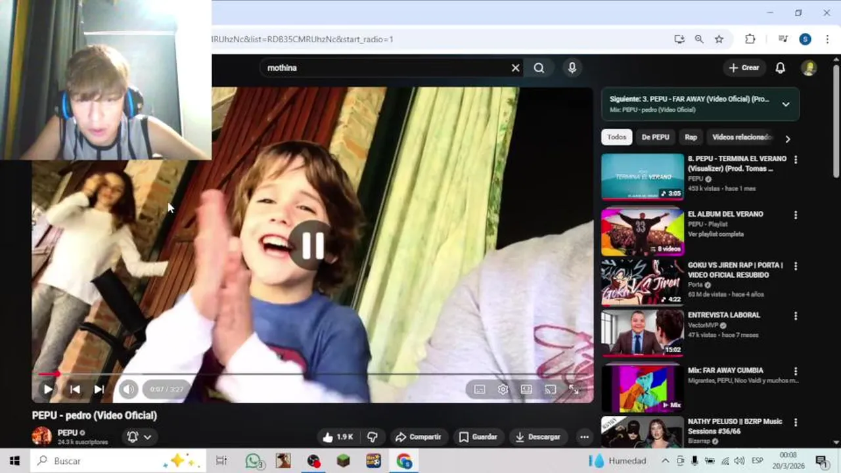This screenshot has width=841, height=473.
Task: Bookmark this page with the star icon
Action: click(x=719, y=39)
